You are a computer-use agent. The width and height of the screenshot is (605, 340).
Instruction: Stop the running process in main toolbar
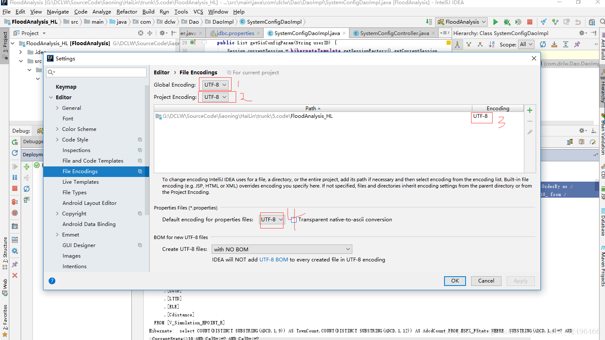click(x=529, y=22)
